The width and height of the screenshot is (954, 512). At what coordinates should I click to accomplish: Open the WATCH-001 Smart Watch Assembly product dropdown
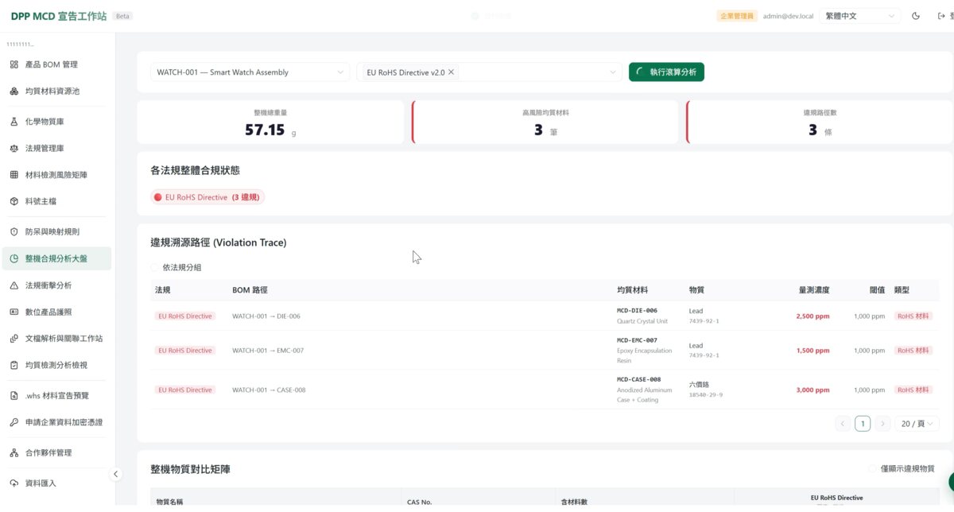tap(250, 72)
